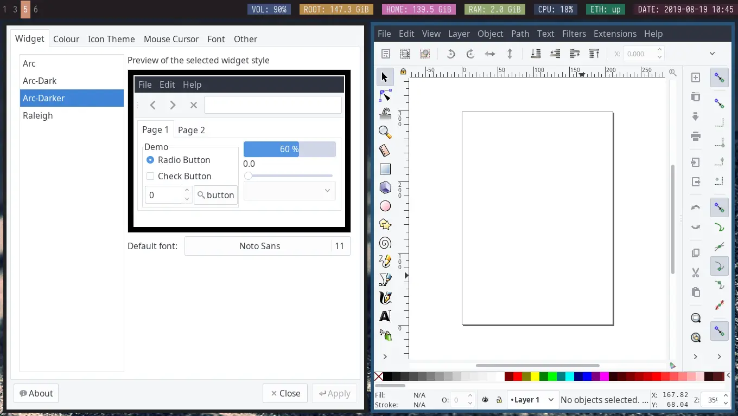
Task: Switch to the Mouse Cursor tab
Action: coord(171,39)
